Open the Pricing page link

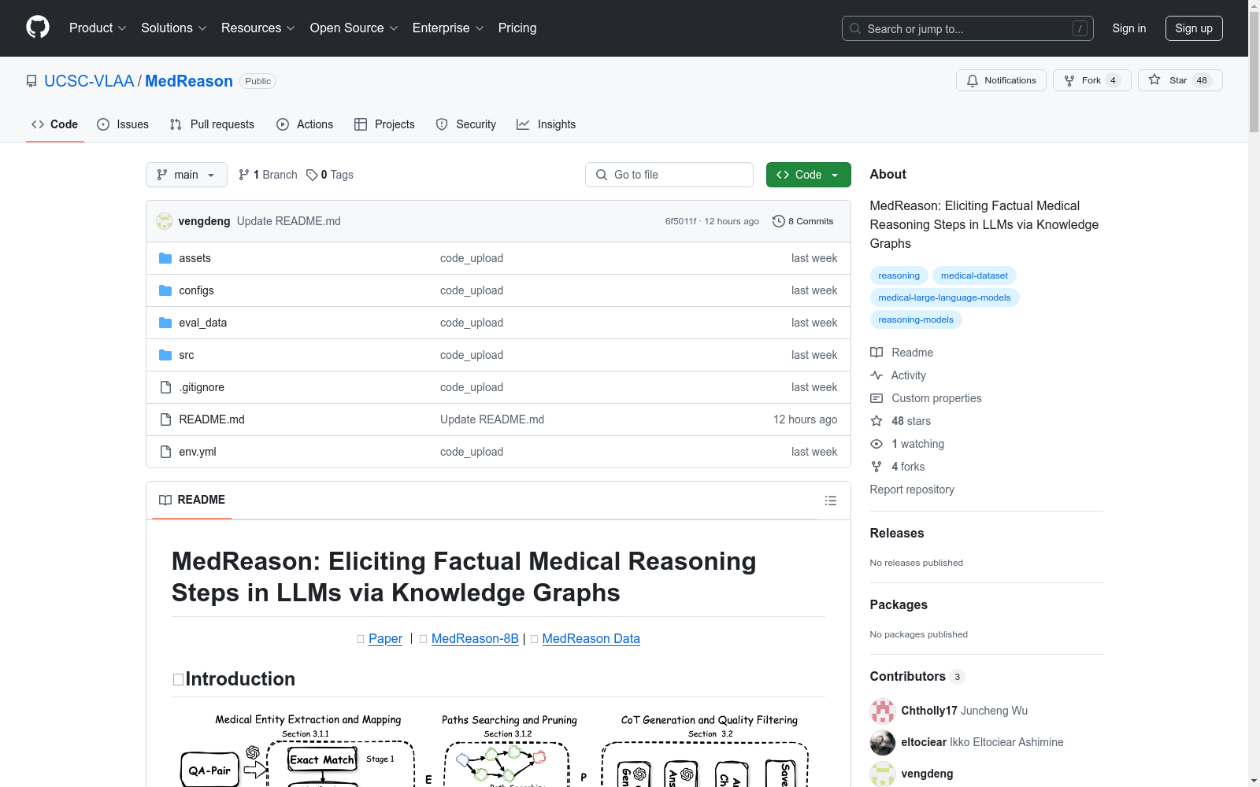click(x=517, y=28)
